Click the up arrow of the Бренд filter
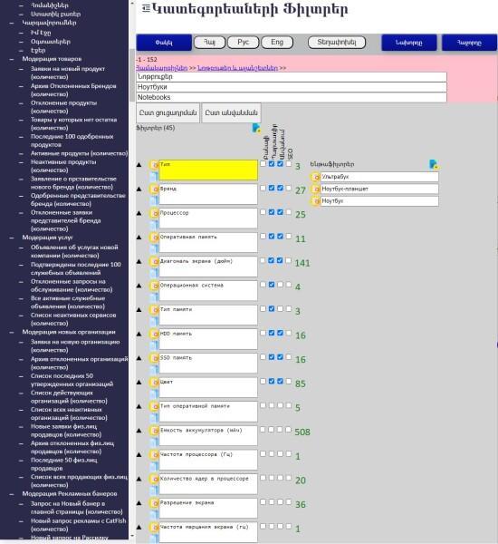The width and height of the screenshot is (498, 544). [x=139, y=189]
